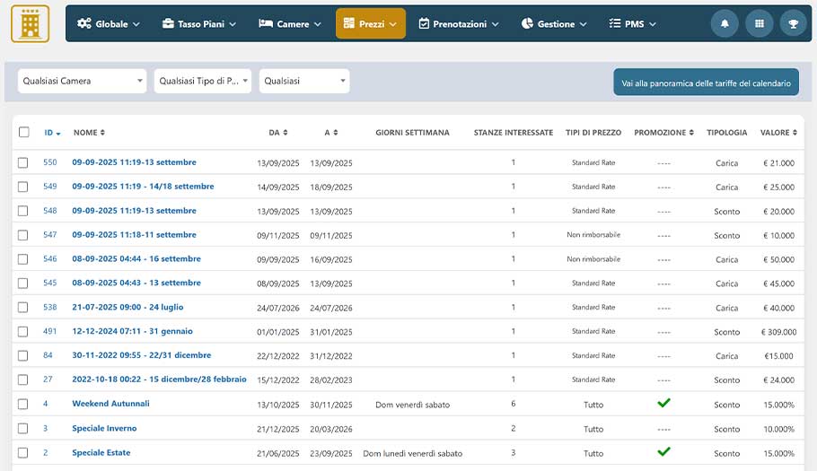
Task: Expand the Qualsiasi Camera dropdown
Action: click(82, 82)
